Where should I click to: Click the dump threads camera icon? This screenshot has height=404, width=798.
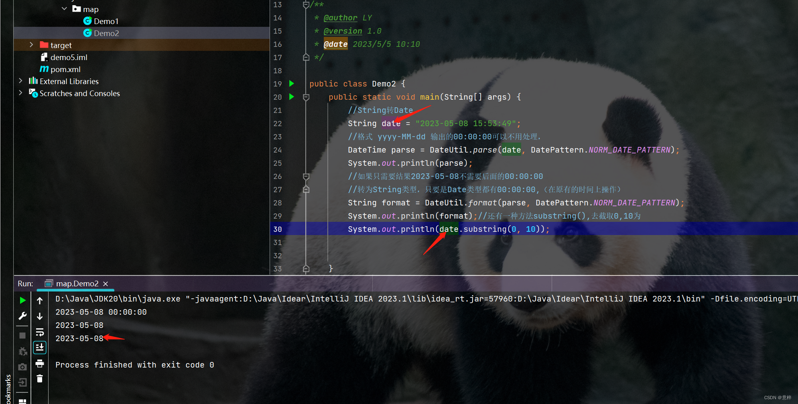pyautogui.click(x=23, y=367)
